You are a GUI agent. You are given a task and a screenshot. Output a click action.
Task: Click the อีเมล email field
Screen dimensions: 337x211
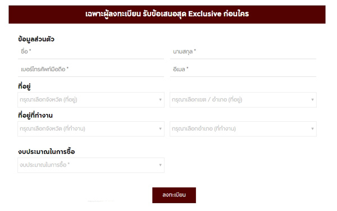pyautogui.click(x=243, y=70)
